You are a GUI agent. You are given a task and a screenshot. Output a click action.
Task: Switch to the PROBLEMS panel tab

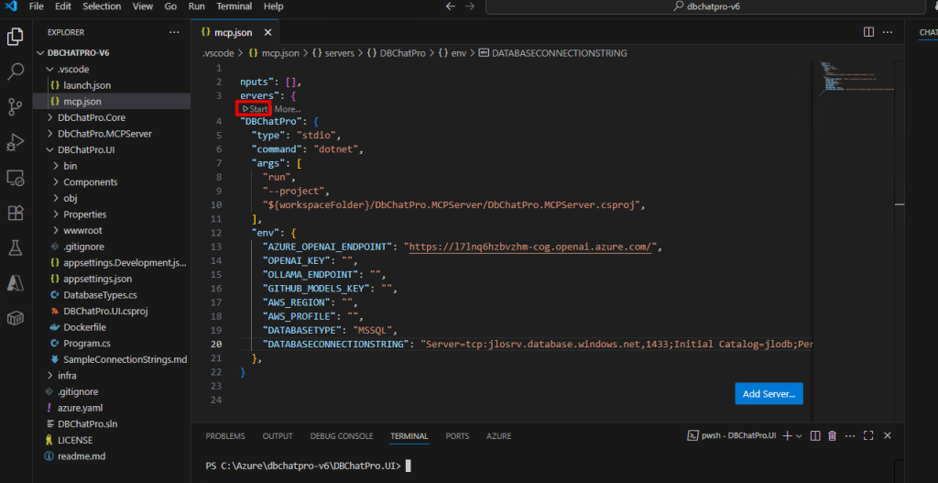click(225, 435)
